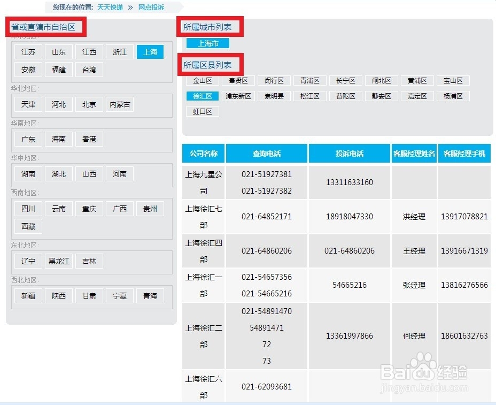496x405 pixels.
Task: Choose 北京 municipality
Action: [x=89, y=104]
